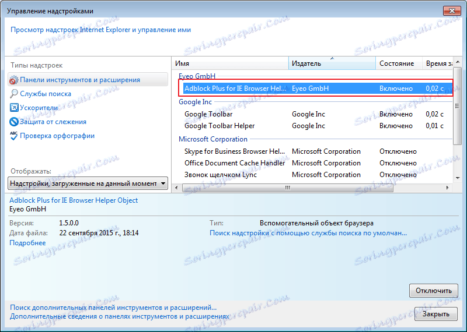Collapse the 'Google Inc' group header

tap(195, 102)
